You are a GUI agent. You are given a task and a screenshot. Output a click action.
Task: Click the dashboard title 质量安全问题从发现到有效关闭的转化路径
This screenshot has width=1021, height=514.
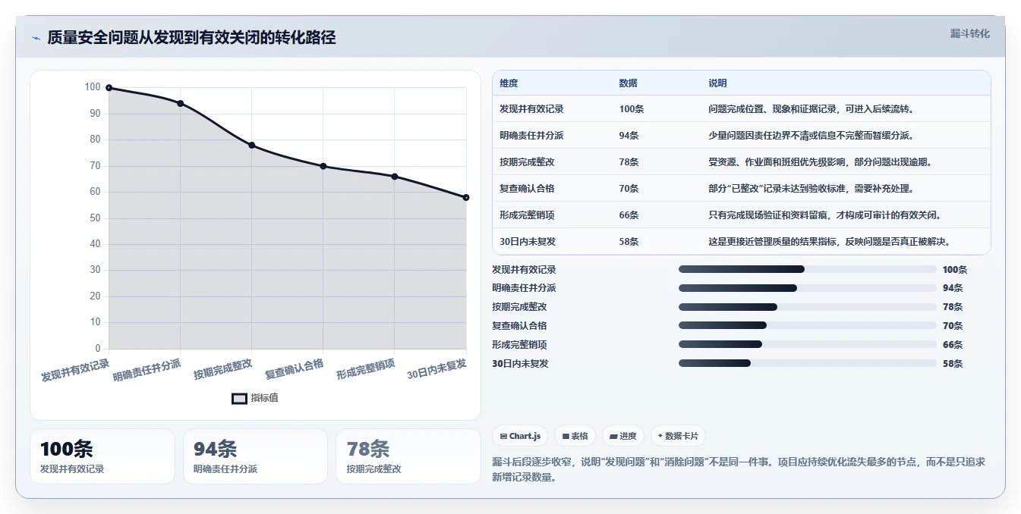coord(191,37)
